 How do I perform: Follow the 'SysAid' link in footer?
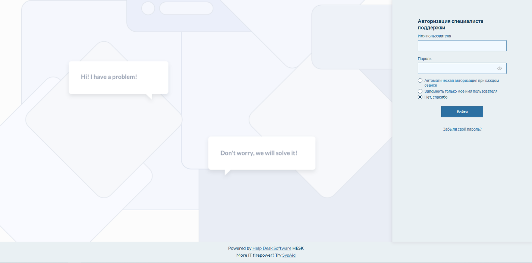pyautogui.click(x=289, y=255)
